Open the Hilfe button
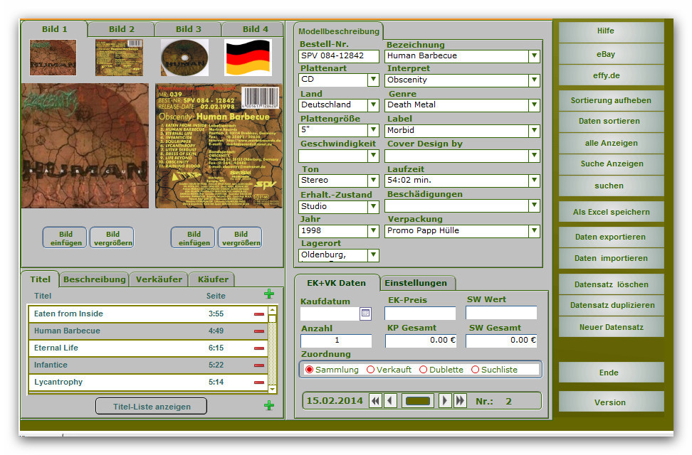The image size is (692, 455). 612,31
